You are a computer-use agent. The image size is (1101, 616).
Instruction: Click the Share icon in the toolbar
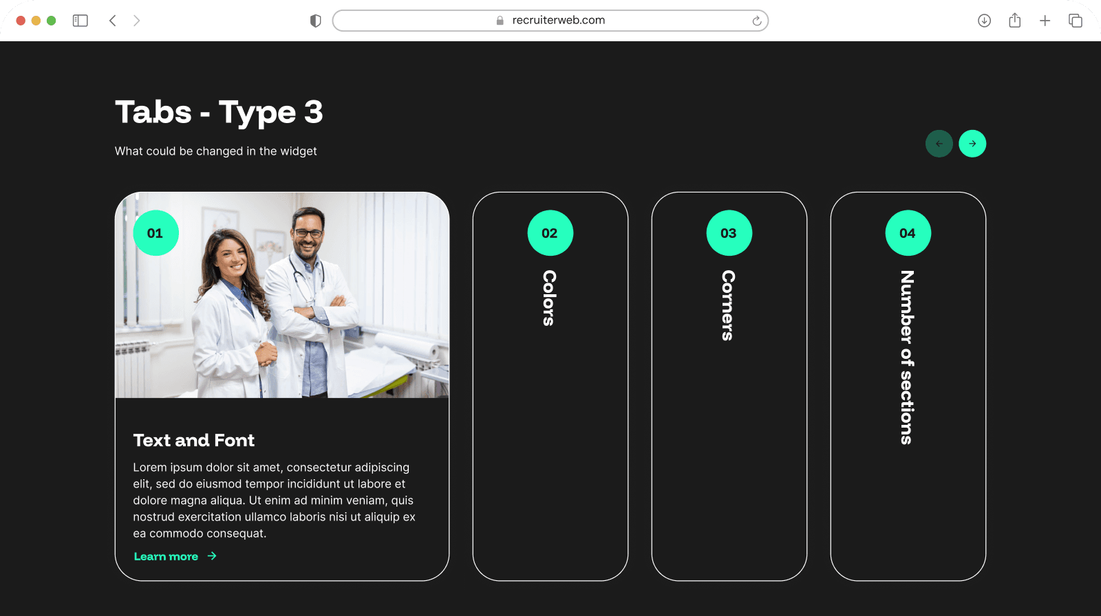[1014, 21]
